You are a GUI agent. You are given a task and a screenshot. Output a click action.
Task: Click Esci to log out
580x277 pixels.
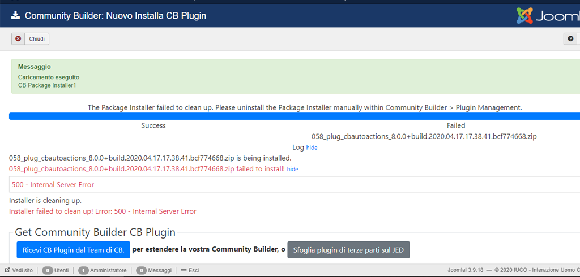point(190,270)
